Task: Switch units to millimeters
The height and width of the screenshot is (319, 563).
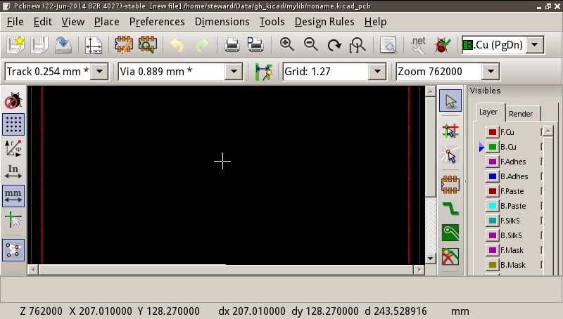Action: (x=13, y=196)
